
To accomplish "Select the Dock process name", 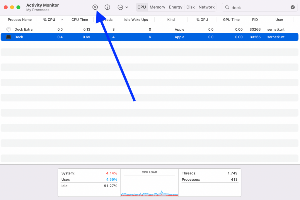I will coord(19,37).
